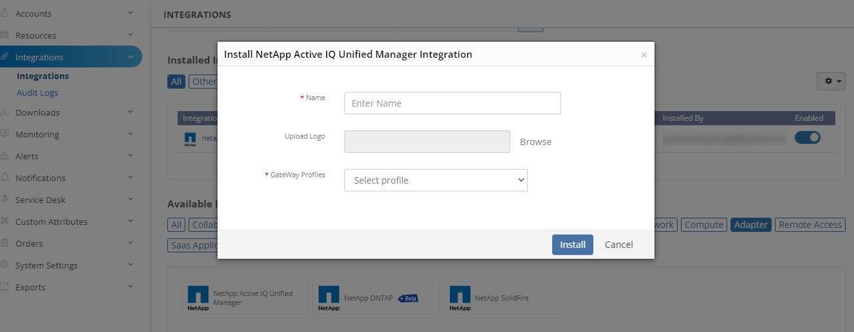Screen dimensions: 854x332
Task: Click the Install button
Action: (573, 245)
